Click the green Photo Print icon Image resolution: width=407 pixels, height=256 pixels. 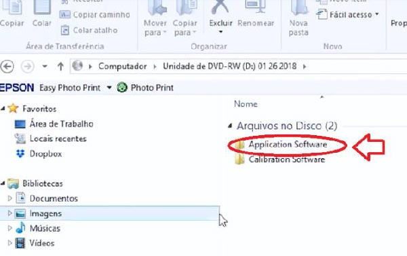121,88
